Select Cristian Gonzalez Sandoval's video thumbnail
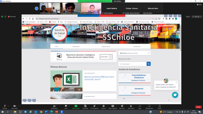 tap(50, 8)
